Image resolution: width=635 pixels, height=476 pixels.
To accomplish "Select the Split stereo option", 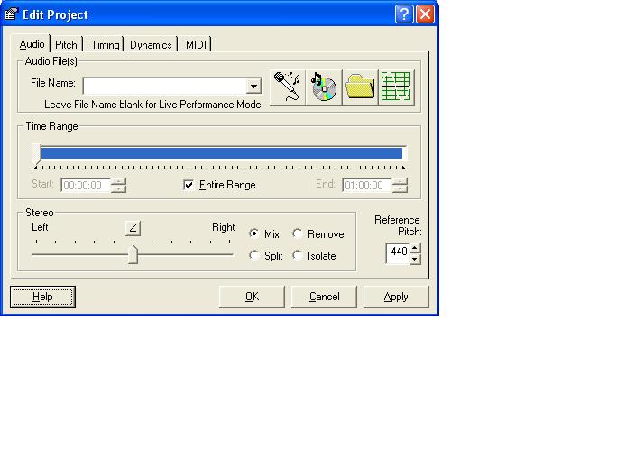I will click(x=254, y=255).
